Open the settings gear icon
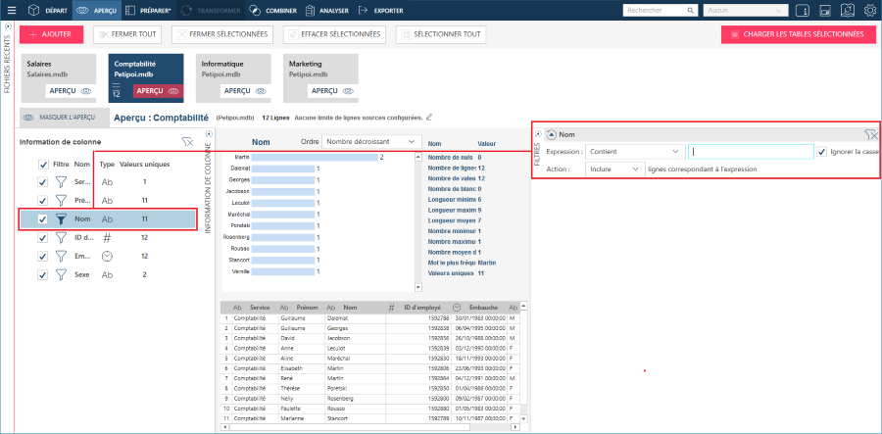This screenshot has height=434, width=882. pos(870,11)
